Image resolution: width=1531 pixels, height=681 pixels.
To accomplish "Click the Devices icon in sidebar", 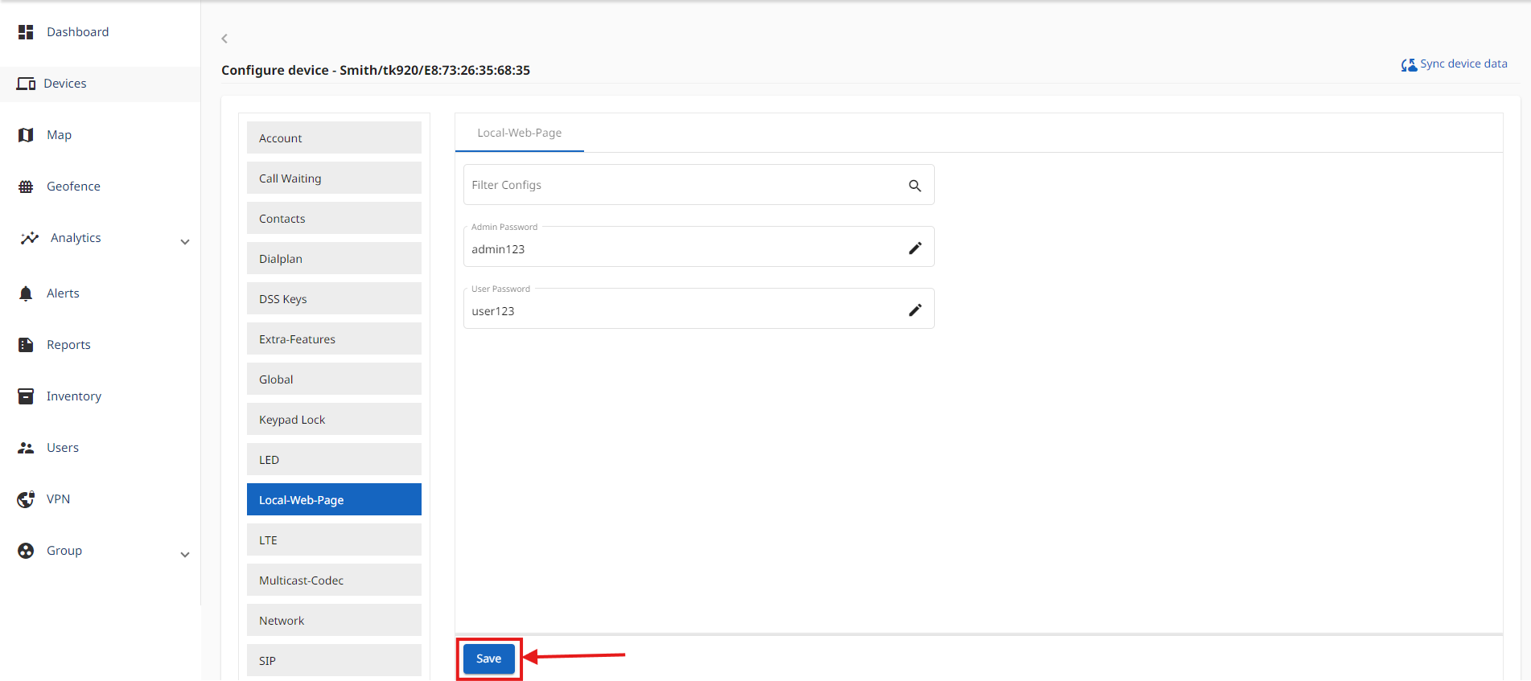I will 26,84.
